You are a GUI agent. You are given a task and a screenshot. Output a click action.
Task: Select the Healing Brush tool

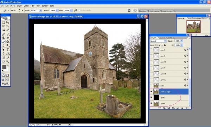(4, 34)
